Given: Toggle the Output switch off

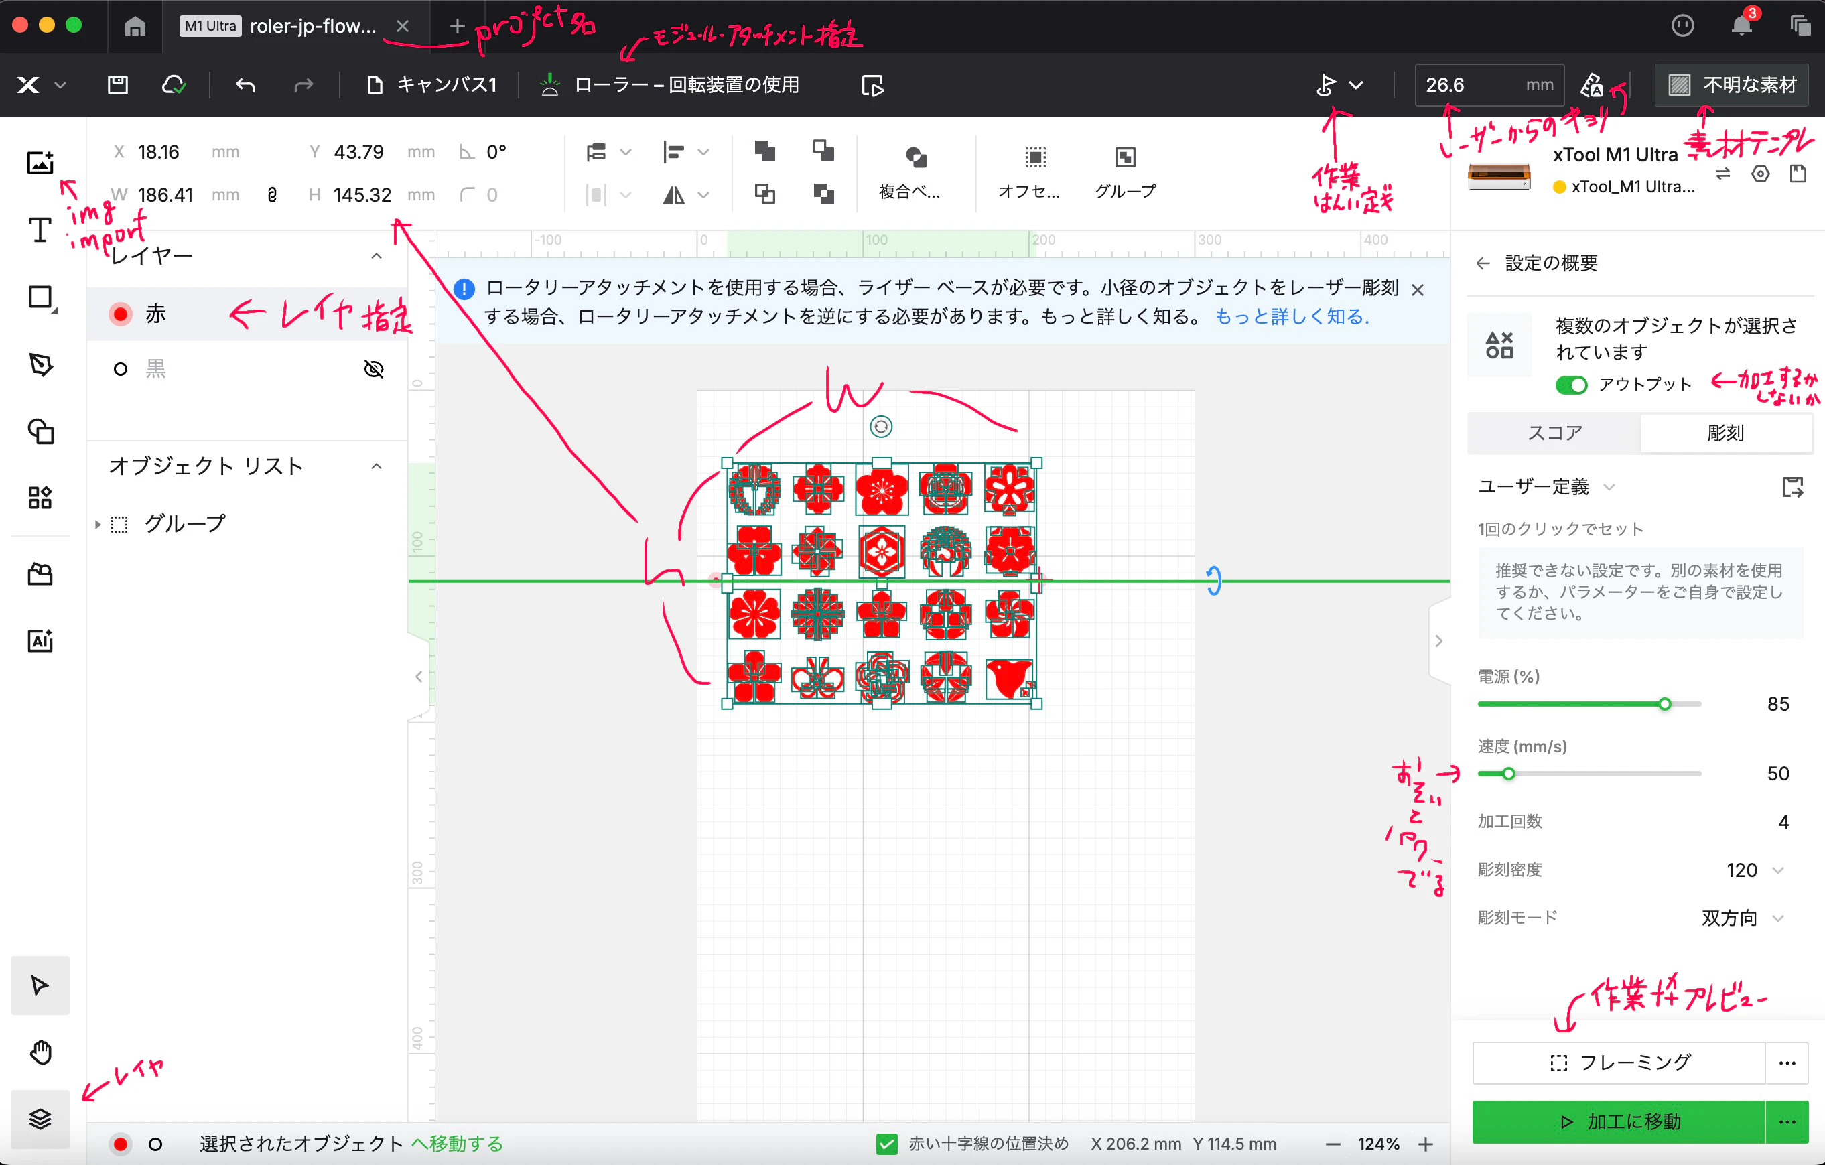Looking at the screenshot, I should pos(1571,385).
